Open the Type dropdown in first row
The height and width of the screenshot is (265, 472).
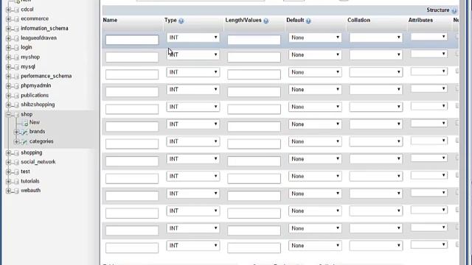193,38
